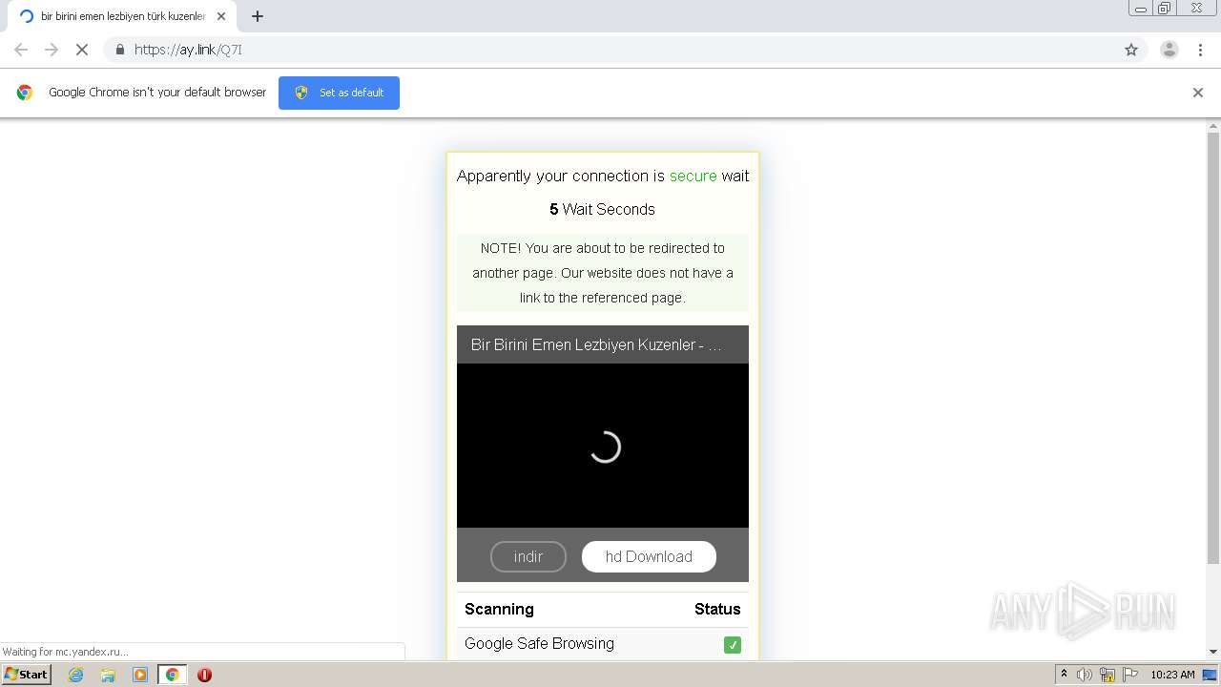Click the address bar showing ay.link
The height and width of the screenshot is (687, 1221).
(x=610, y=50)
